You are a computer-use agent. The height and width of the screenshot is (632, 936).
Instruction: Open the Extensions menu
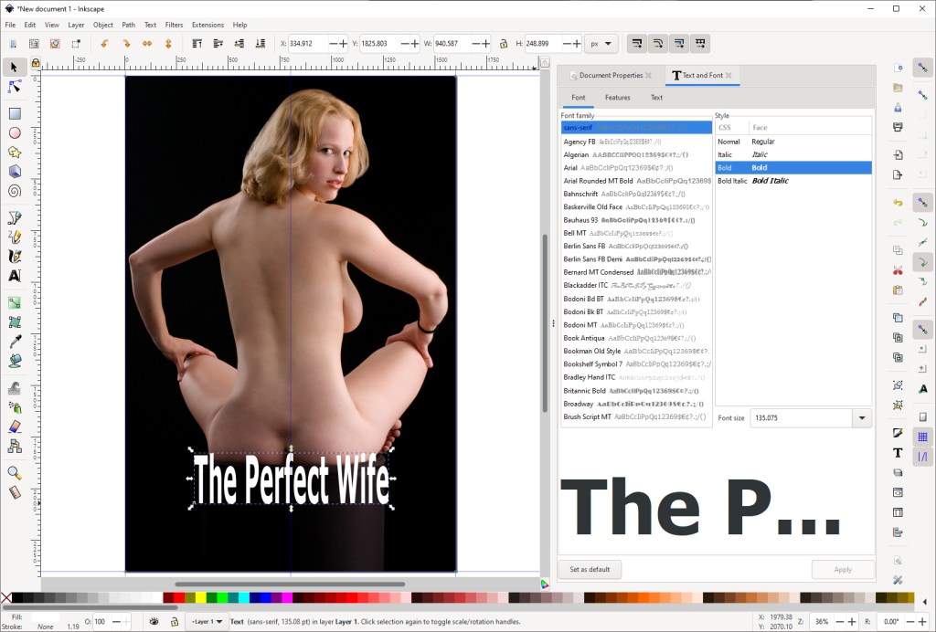tap(207, 25)
